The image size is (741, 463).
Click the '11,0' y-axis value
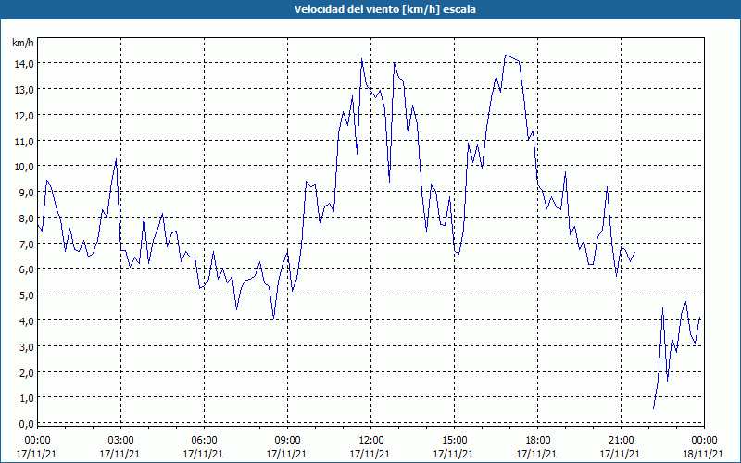22,141
